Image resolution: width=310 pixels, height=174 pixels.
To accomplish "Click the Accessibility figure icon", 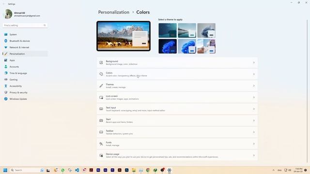I will tap(6, 86).
